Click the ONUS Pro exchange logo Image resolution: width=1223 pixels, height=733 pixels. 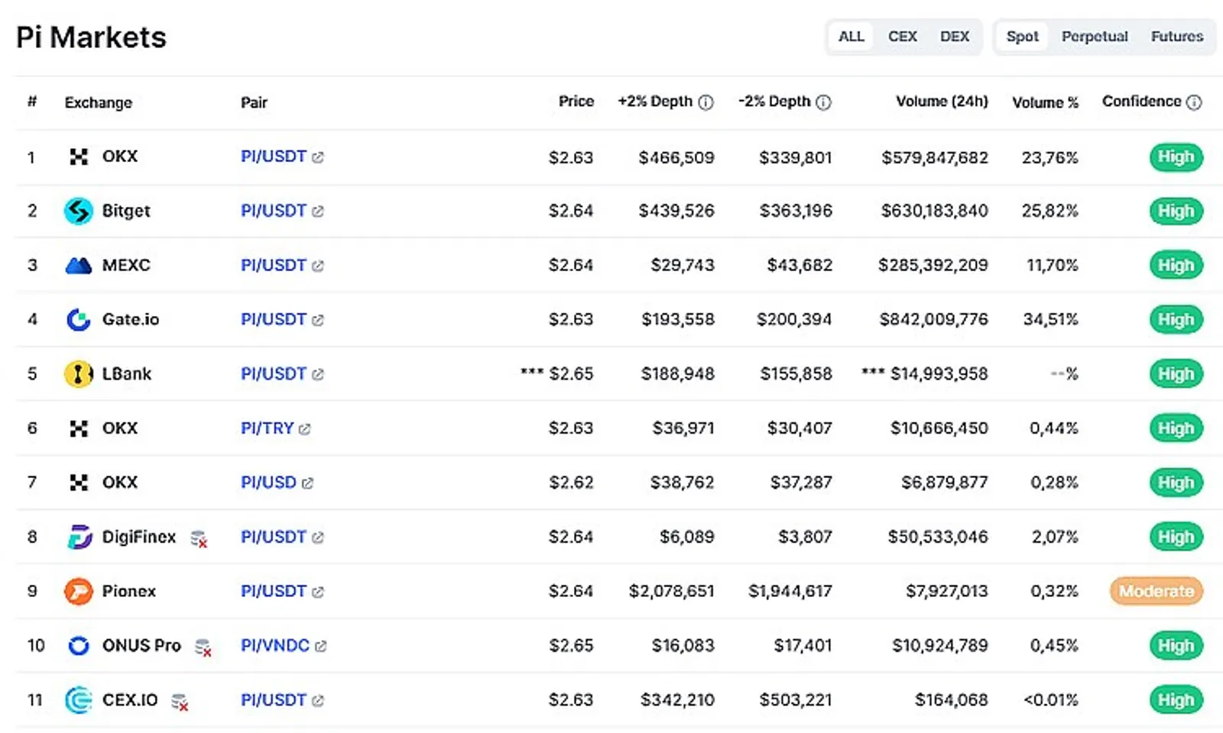tap(79, 646)
